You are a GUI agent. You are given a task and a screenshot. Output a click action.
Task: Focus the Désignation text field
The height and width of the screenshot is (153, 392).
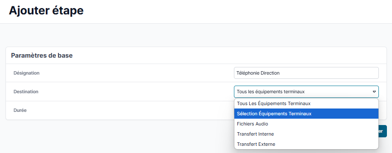pos(306,73)
